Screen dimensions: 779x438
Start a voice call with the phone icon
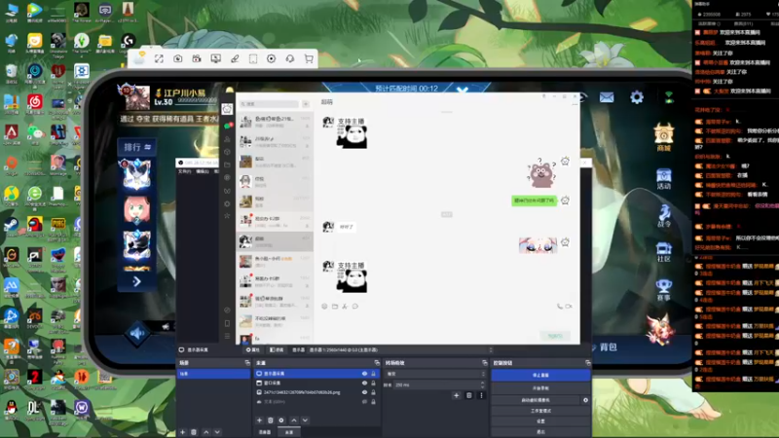[560, 307]
